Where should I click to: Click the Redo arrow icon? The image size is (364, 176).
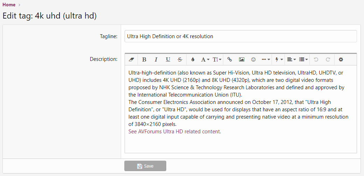(328, 59)
